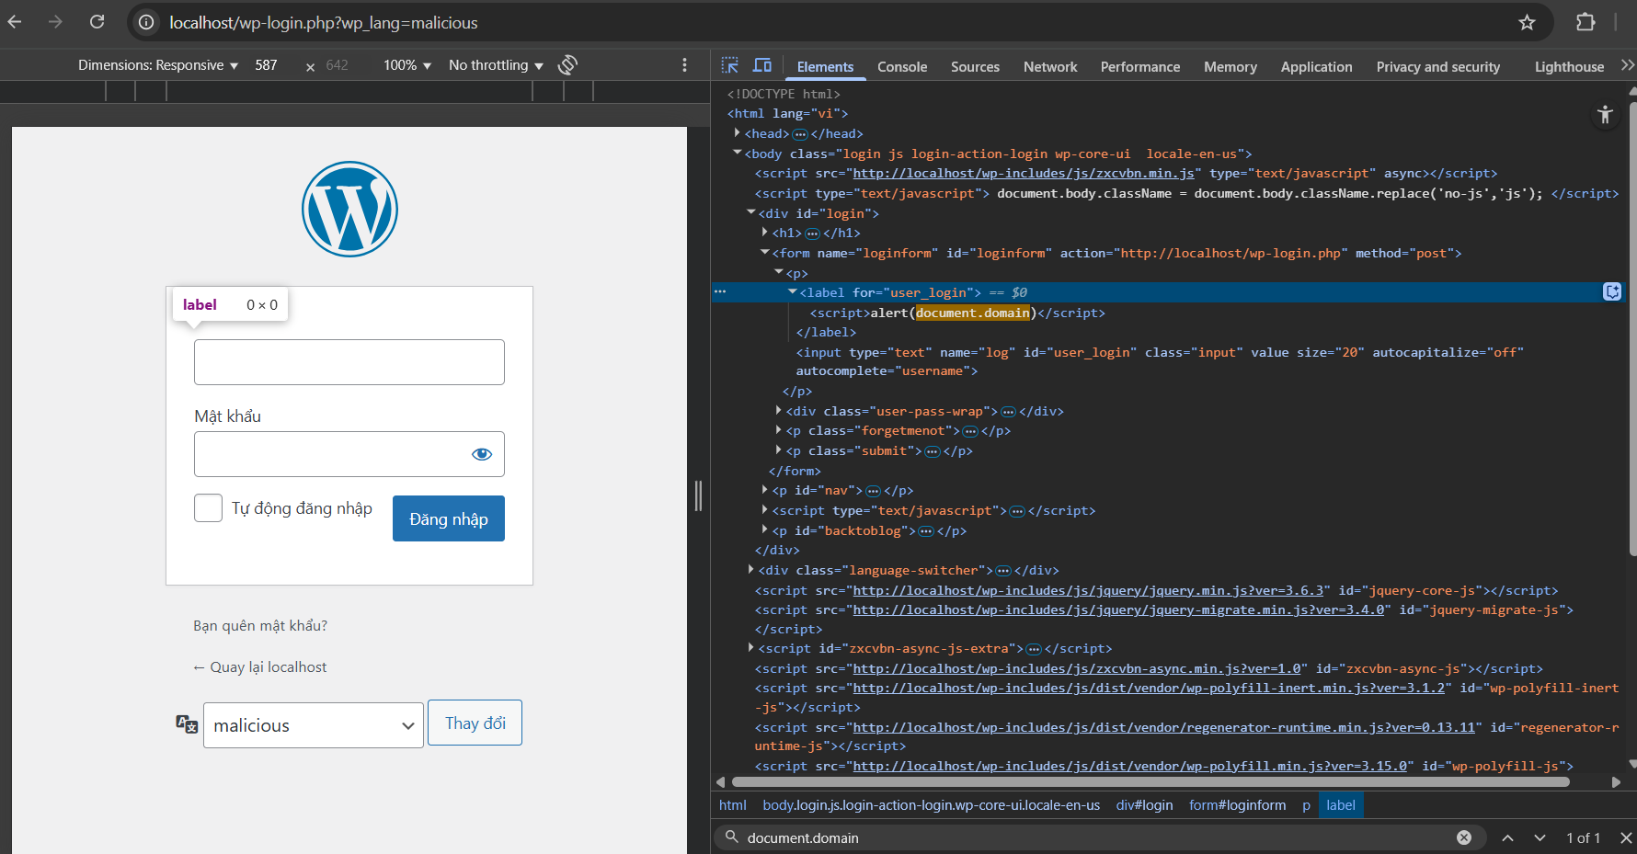Open Dimensions: Responsive dropdown
This screenshot has height=854, width=1637.
coord(158,65)
